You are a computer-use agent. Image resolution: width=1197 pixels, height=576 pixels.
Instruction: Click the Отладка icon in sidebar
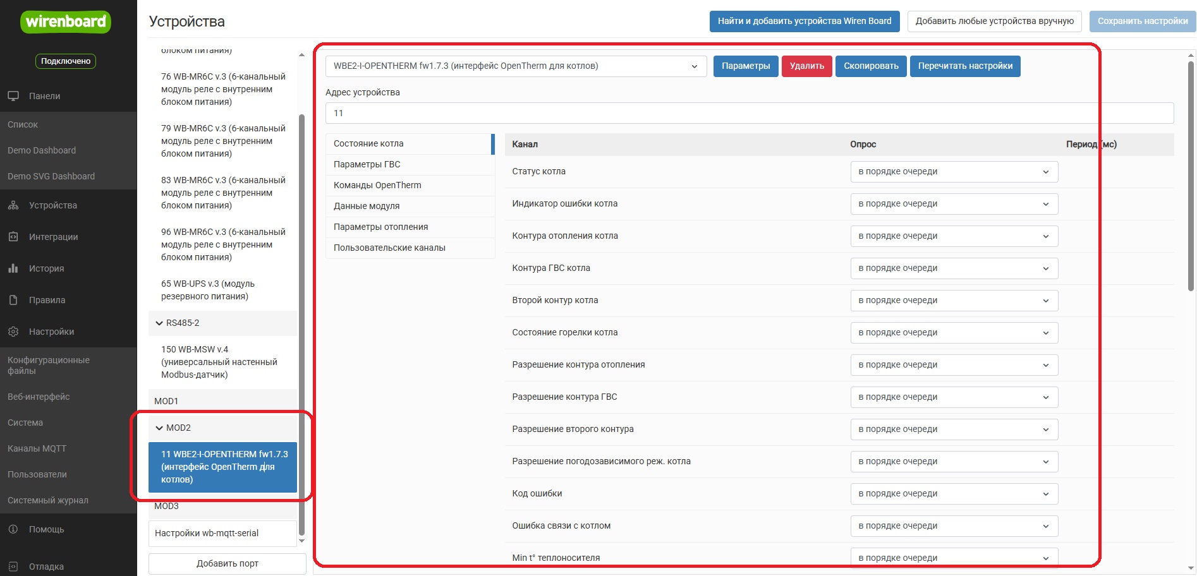coord(13,567)
